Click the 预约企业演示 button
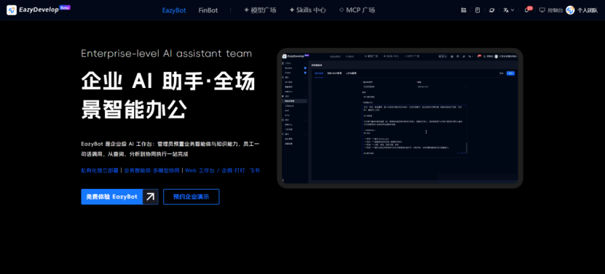Image resolution: width=605 pixels, height=274 pixels. [191, 196]
